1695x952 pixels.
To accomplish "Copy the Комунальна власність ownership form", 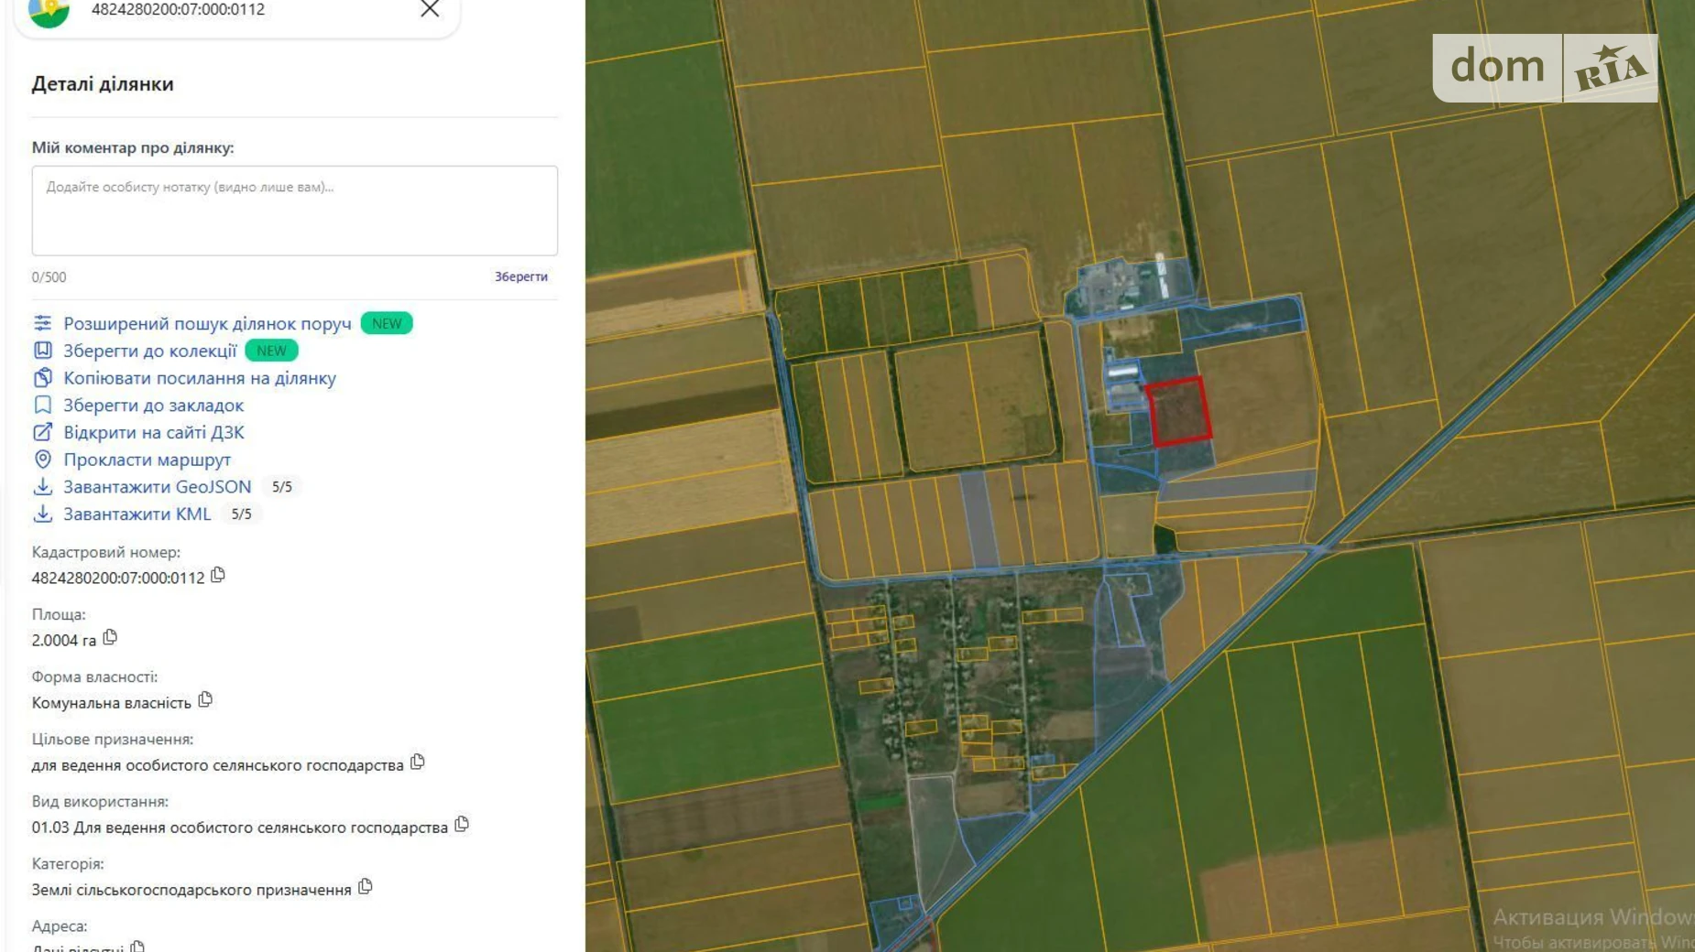I will click(205, 700).
